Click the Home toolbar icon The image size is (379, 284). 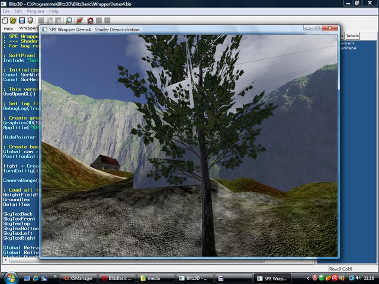[89, 20]
